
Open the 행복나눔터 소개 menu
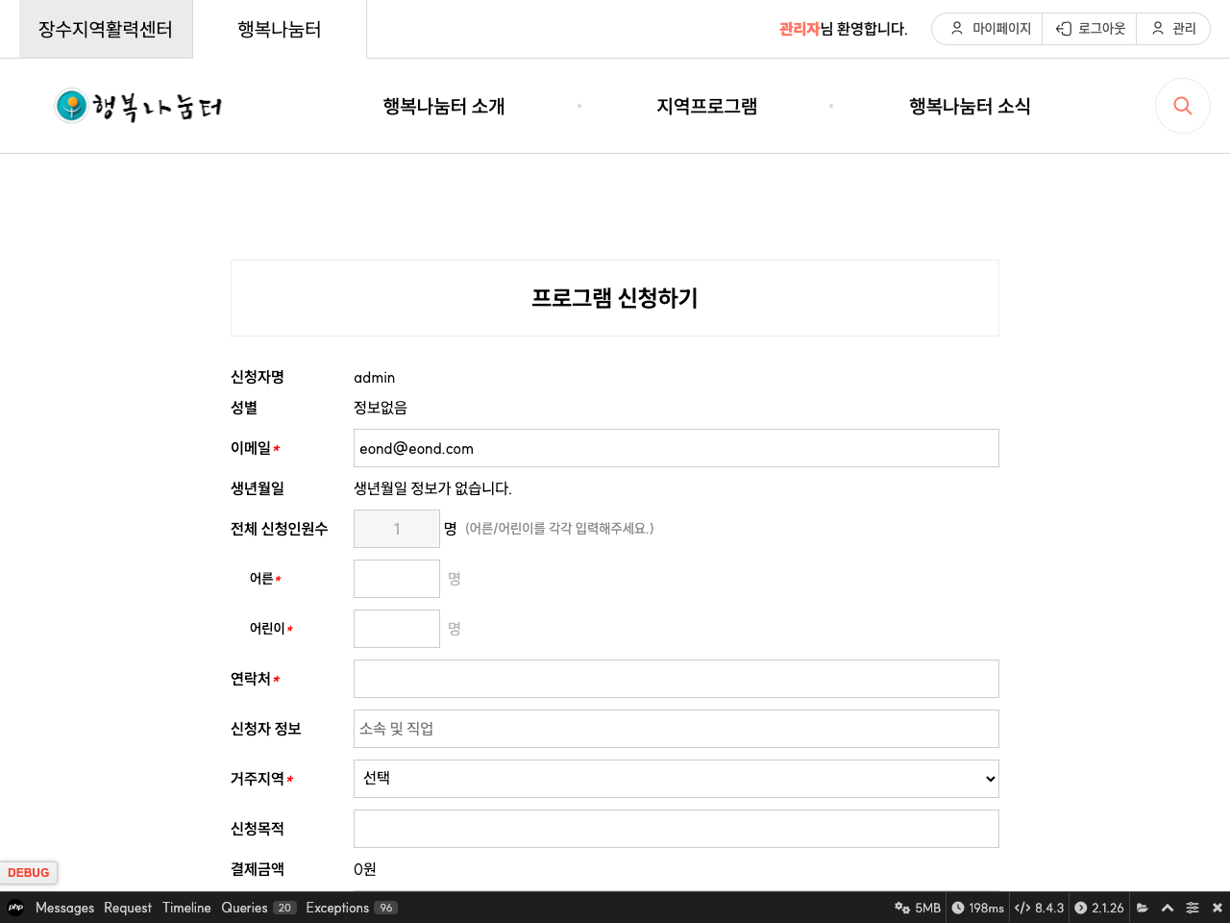(x=443, y=106)
